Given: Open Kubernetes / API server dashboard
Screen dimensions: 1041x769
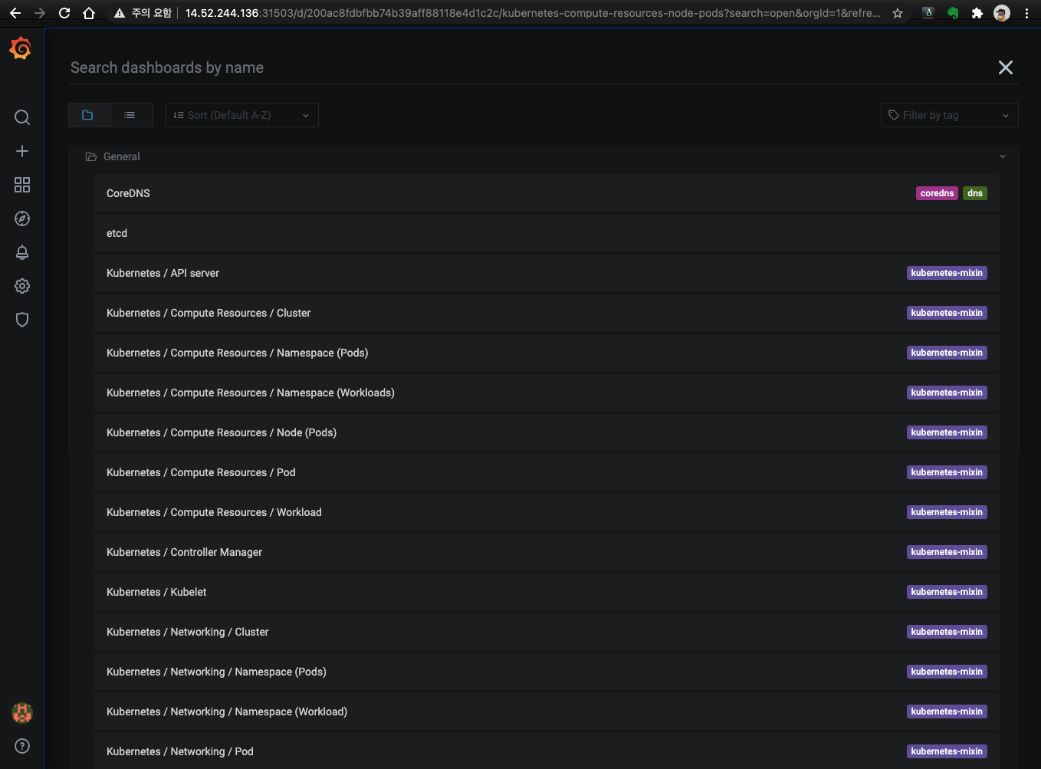Looking at the screenshot, I should (x=547, y=273).
